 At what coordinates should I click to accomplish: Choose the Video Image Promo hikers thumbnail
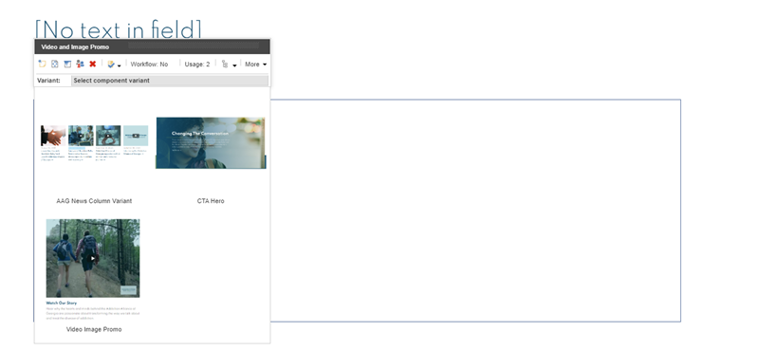(93, 258)
